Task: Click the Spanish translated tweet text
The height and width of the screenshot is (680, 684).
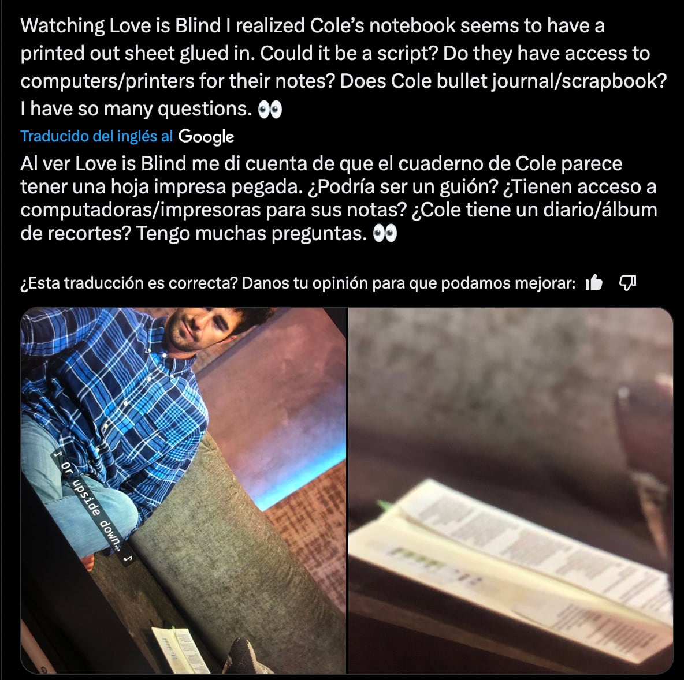Action: click(x=339, y=199)
